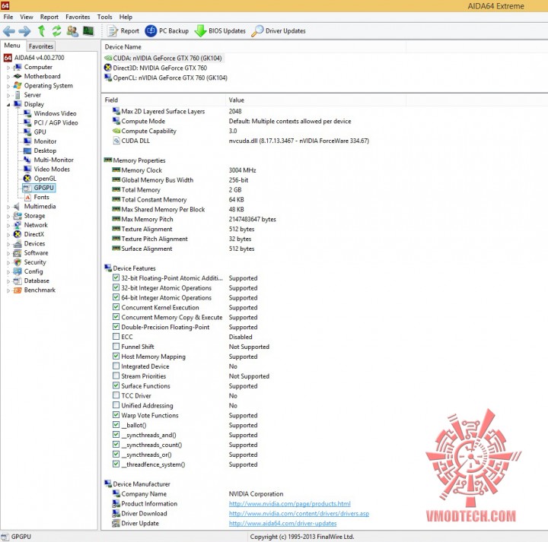Click the Value column header

tap(316, 100)
